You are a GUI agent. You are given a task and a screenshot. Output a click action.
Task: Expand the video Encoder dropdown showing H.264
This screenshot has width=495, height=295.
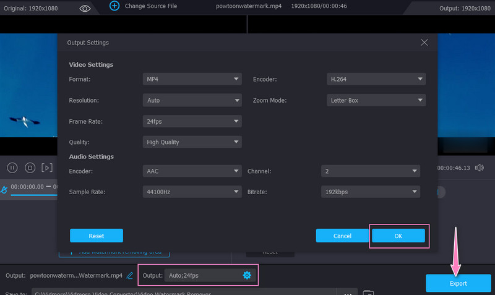click(376, 79)
